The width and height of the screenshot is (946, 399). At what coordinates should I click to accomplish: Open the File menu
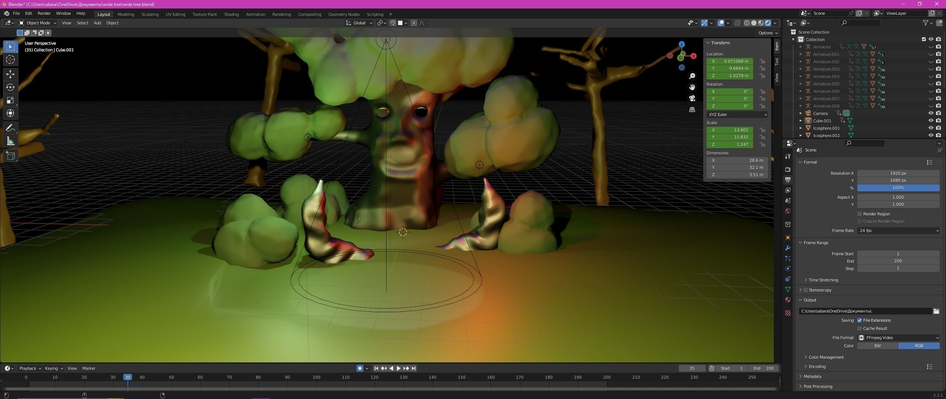click(x=16, y=13)
